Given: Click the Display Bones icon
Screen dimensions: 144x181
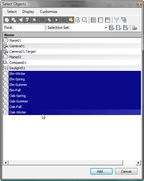Looking at the screenshot, I should (63, 20).
